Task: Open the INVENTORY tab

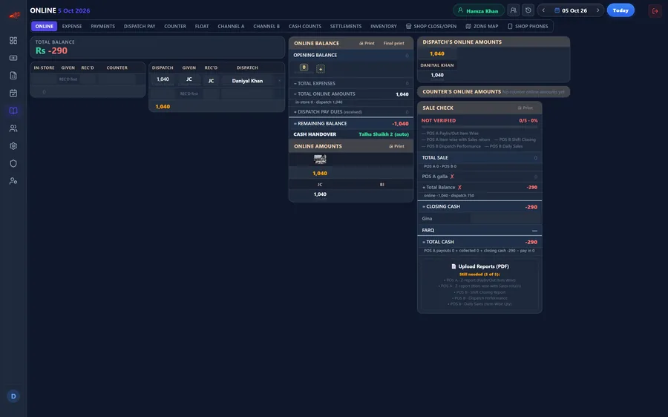Action: coord(384,26)
